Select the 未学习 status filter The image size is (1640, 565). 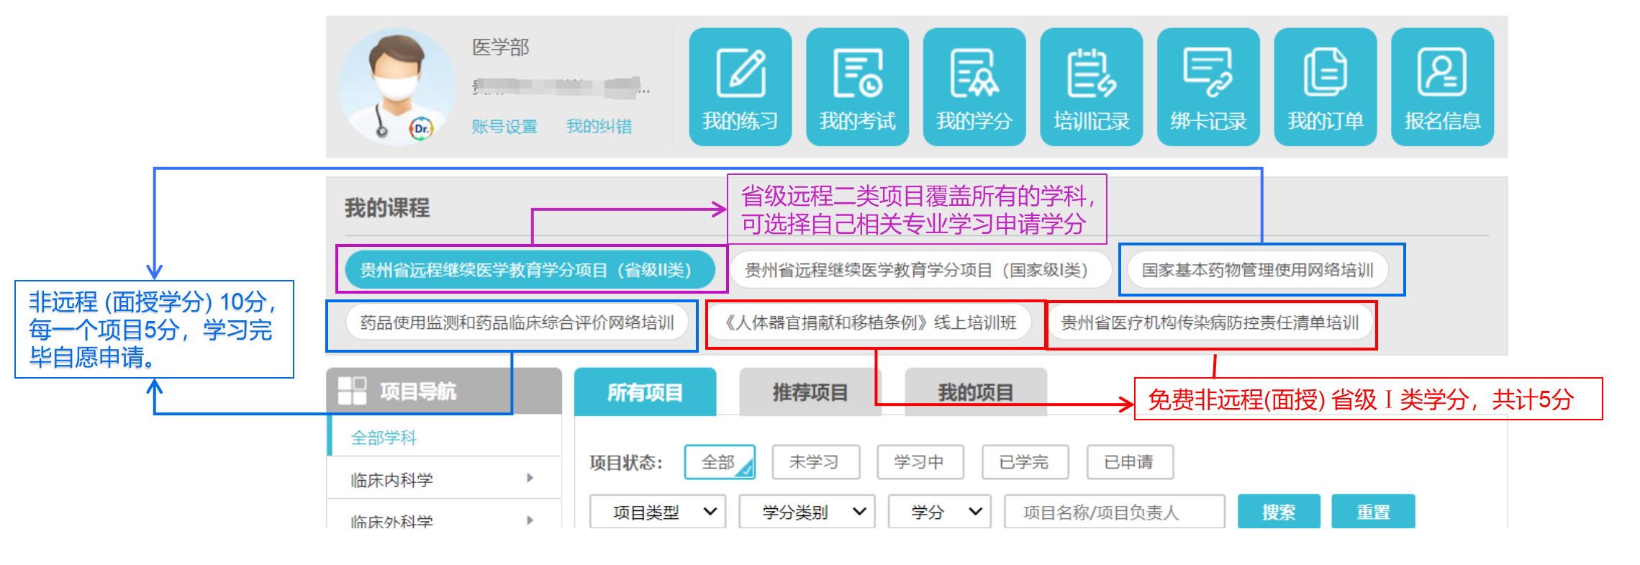[815, 462]
